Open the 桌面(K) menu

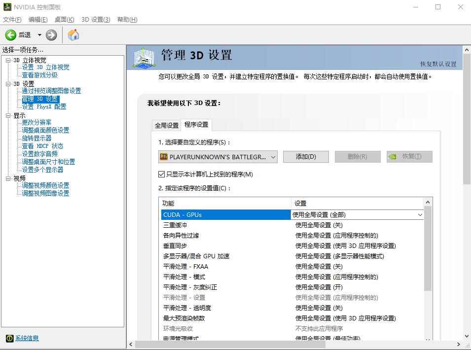(x=64, y=20)
